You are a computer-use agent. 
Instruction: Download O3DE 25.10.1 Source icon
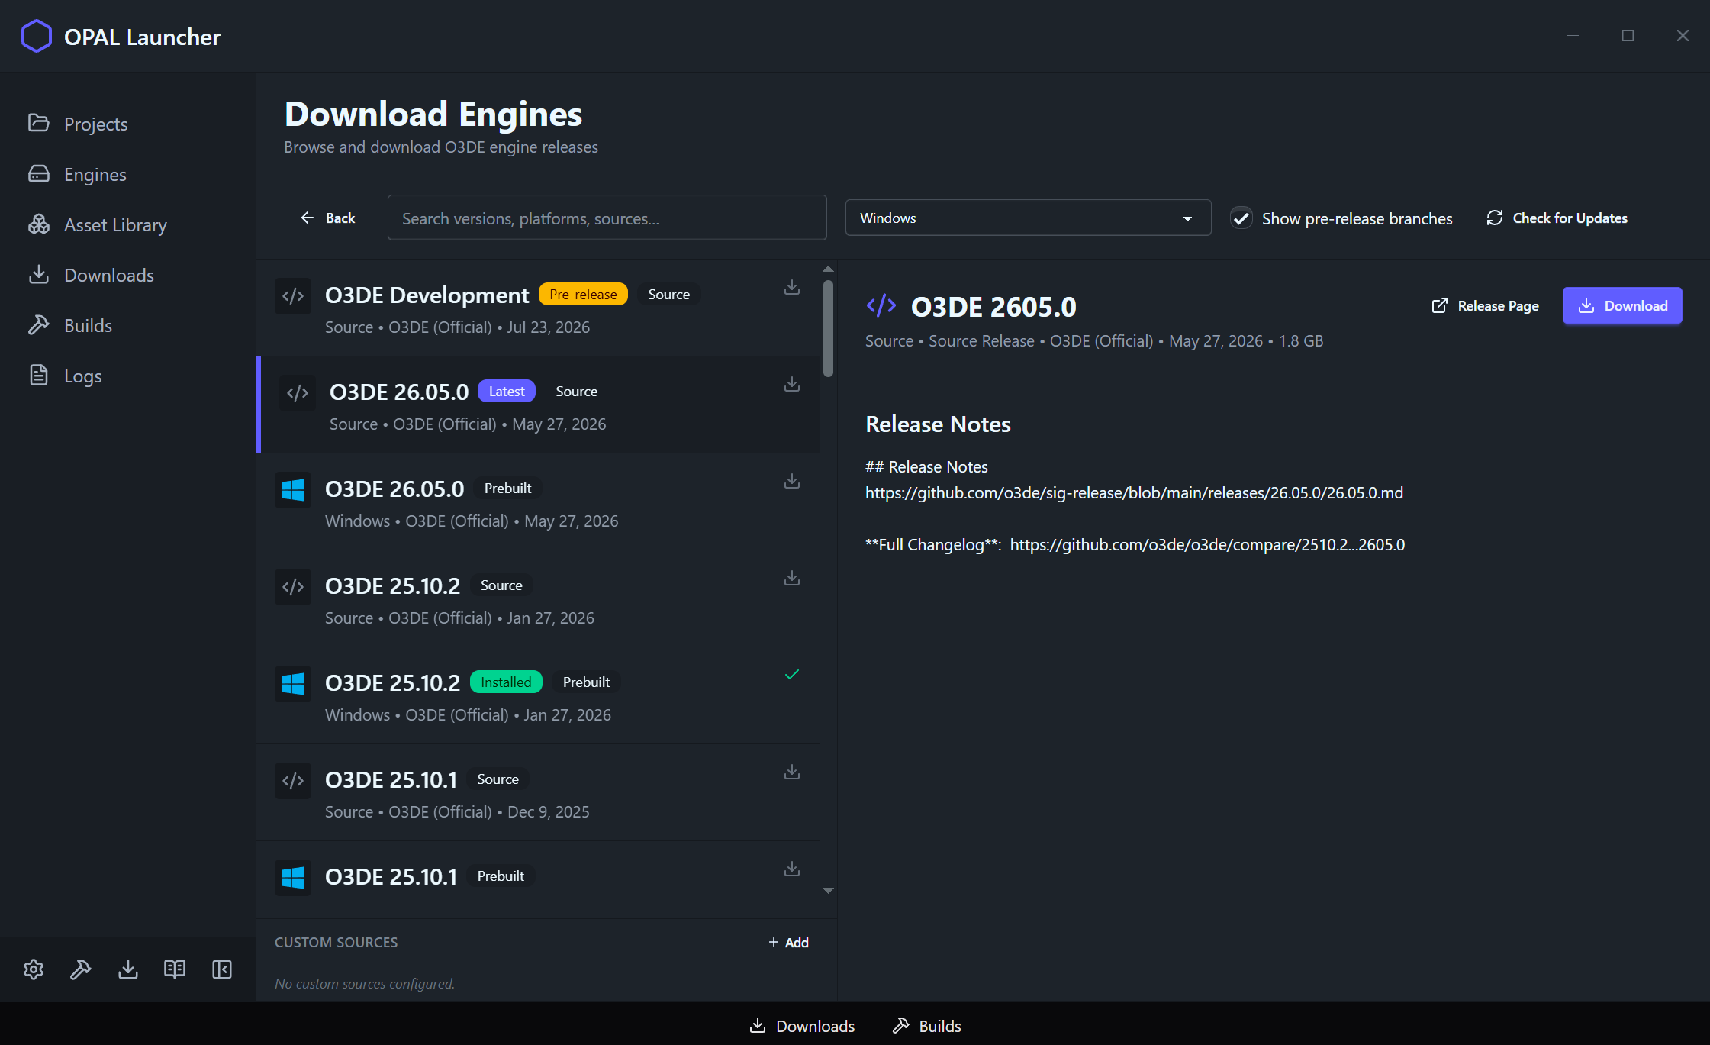(792, 772)
